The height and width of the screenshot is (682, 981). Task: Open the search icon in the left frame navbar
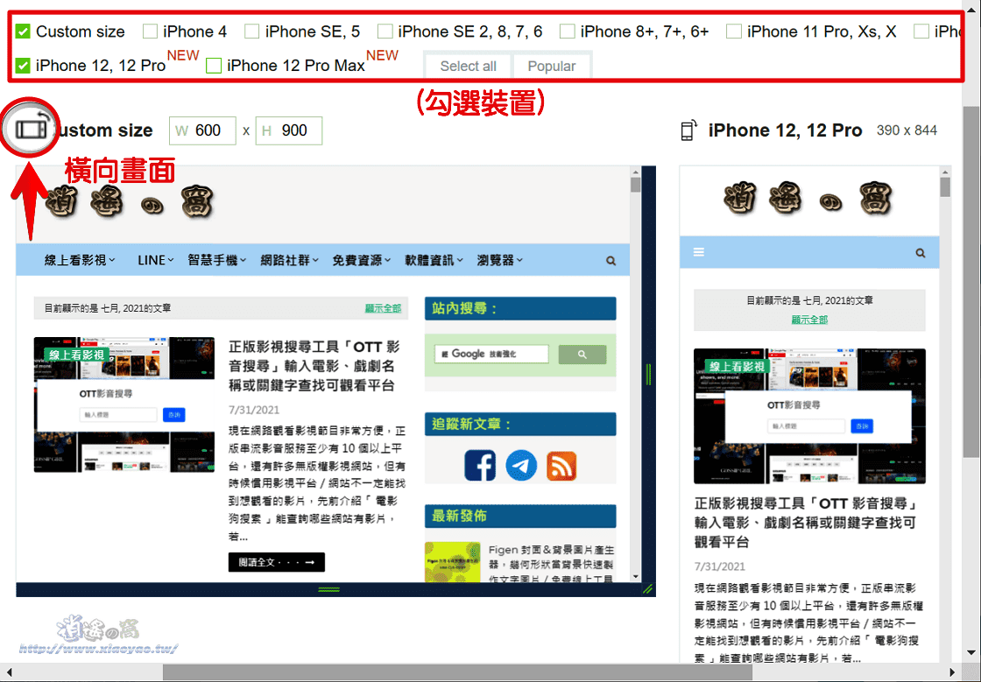(x=610, y=261)
